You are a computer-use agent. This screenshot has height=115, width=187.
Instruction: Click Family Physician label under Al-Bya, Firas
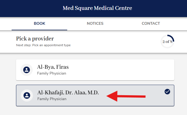point(51,73)
